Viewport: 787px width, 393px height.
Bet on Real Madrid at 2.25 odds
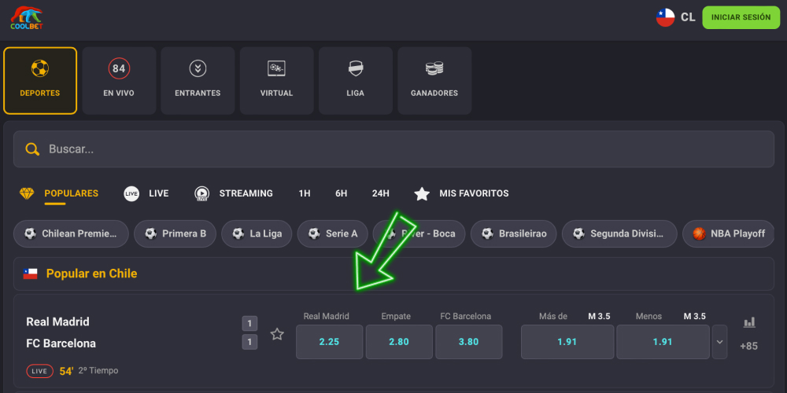coord(329,342)
